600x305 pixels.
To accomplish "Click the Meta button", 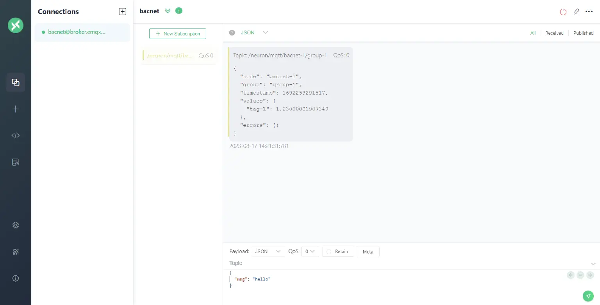I will coord(368,251).
